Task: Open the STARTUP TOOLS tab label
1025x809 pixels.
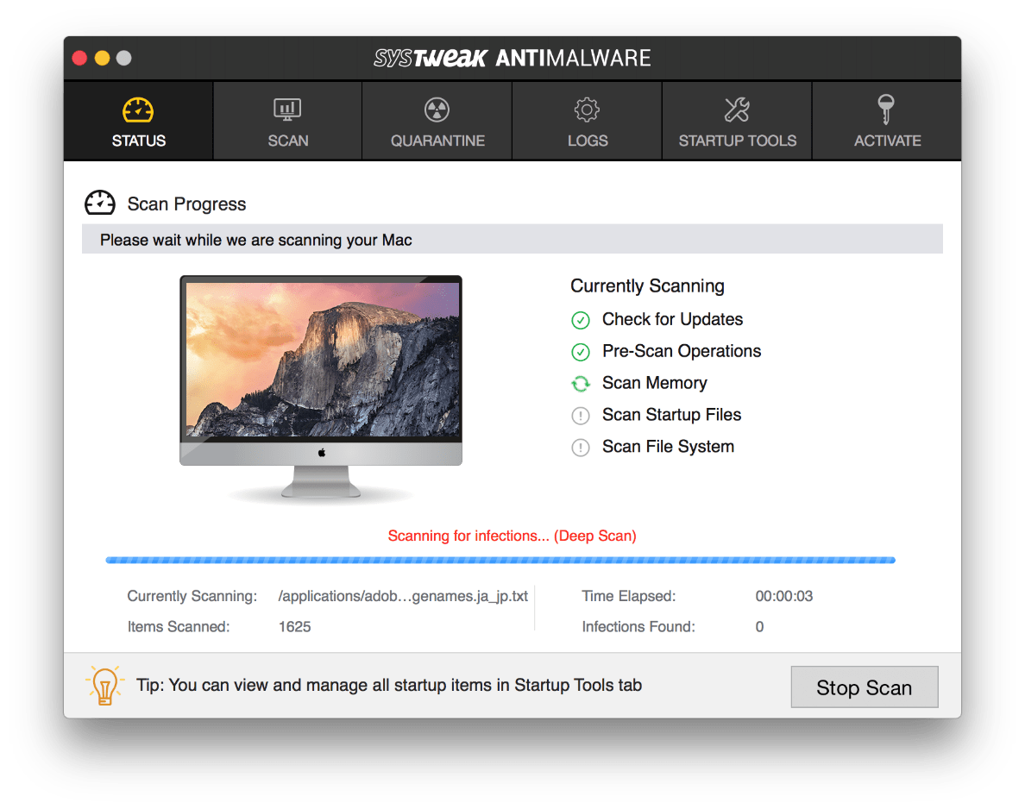Action: point(738,141)
